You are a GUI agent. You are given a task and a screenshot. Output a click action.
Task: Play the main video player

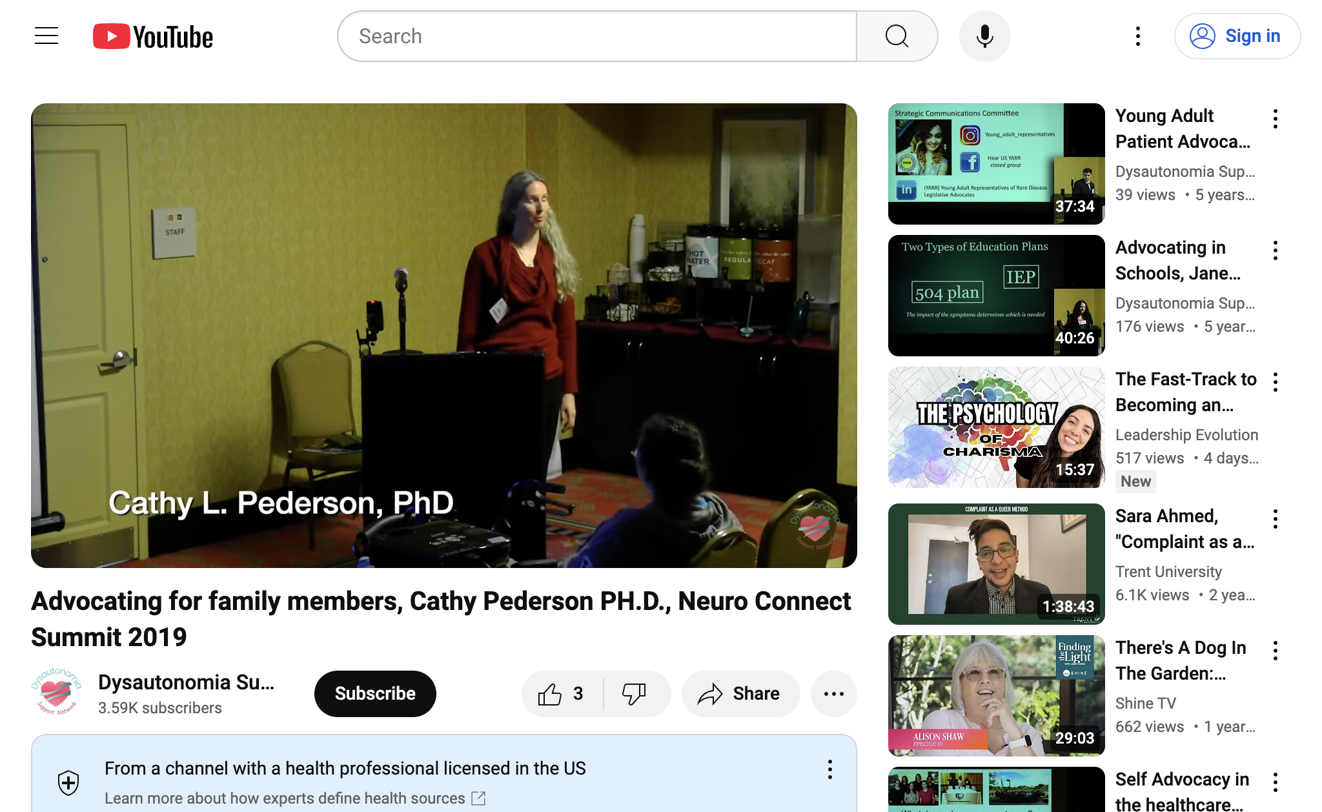[444, 336]
